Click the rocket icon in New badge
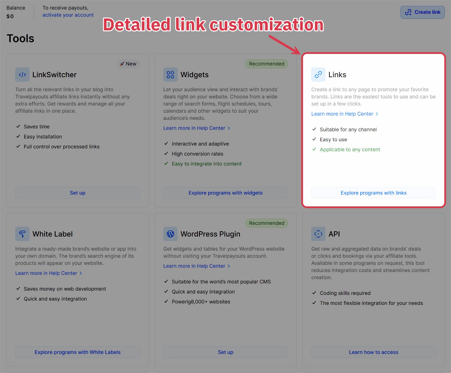The image size is (451, 373). pos(122,64)
